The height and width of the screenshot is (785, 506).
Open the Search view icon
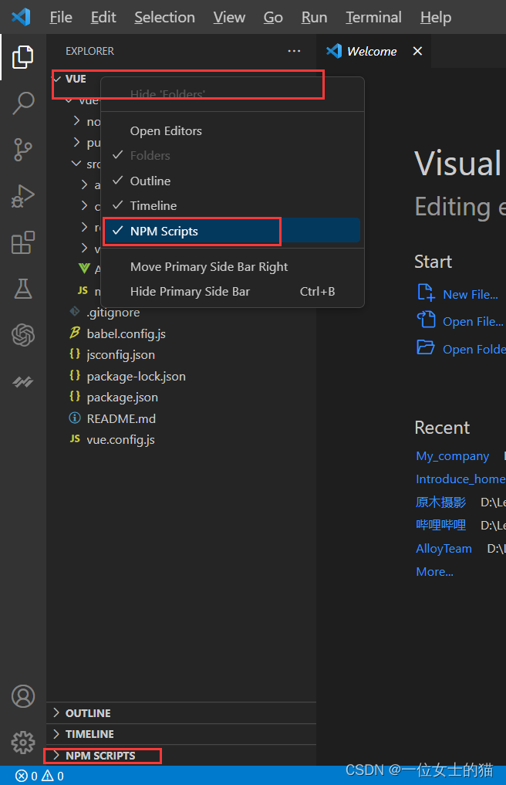pyautogui.click(x=23, y=103)
